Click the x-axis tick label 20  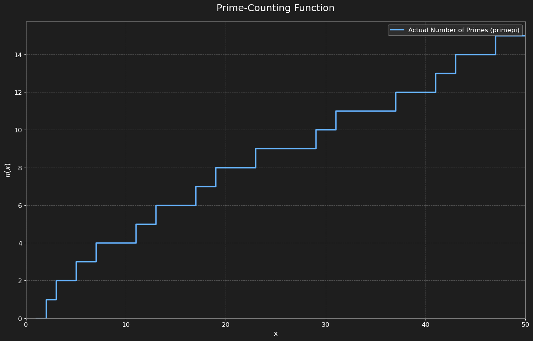pos(226,325)
